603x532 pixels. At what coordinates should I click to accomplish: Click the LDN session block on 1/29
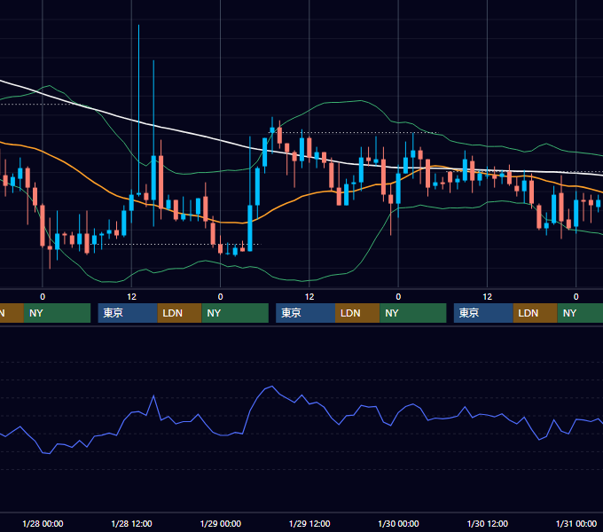(357, 313)
